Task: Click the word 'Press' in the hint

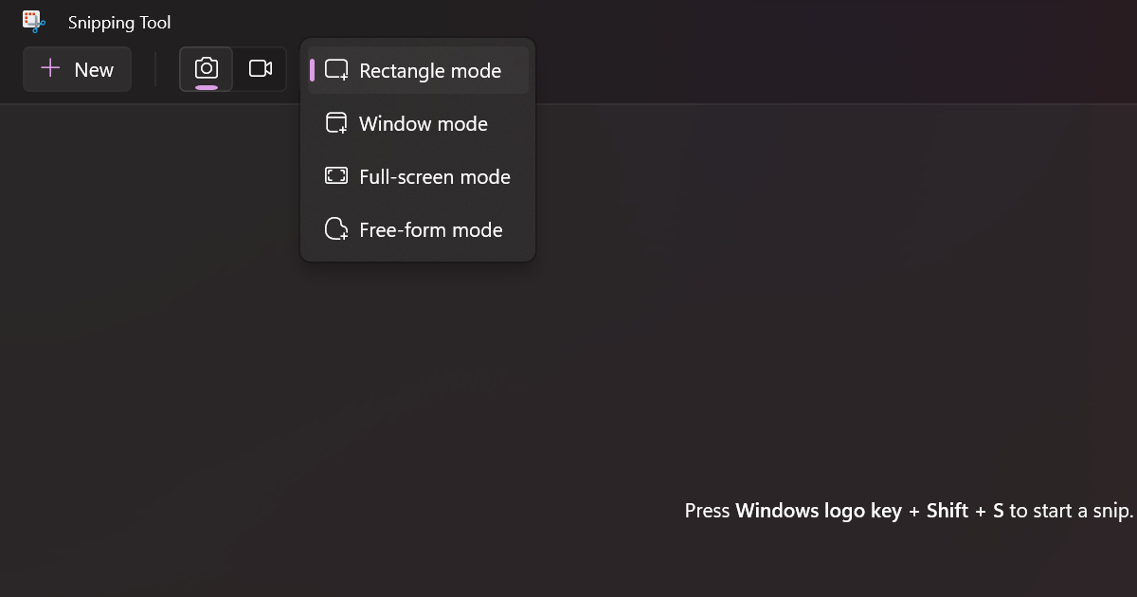Action: point(707,511)
